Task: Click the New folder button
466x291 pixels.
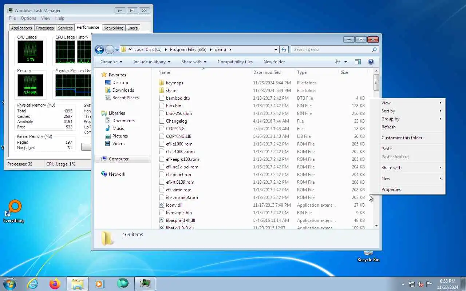Action: (x=274, y=62)
